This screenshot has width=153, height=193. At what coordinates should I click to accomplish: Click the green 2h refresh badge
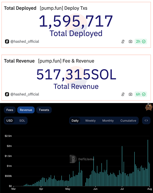point(141,41)
